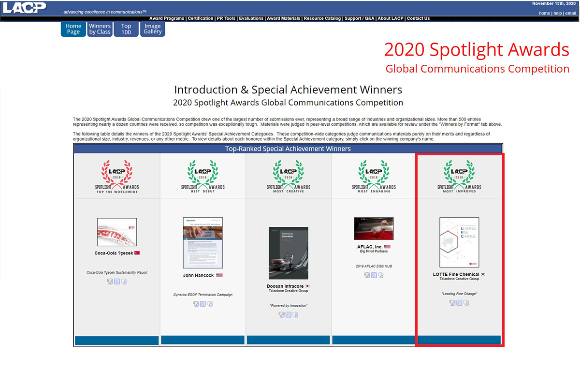Open bar chart icon under "Leading Fine Change"

click(x=459, y=303)
